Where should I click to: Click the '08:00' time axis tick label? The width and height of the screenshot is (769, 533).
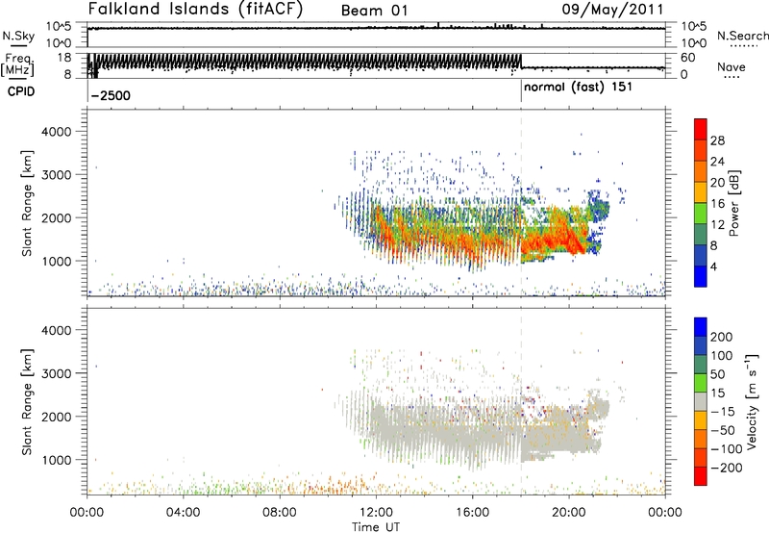pyautogui.click(x=280, y=513)
